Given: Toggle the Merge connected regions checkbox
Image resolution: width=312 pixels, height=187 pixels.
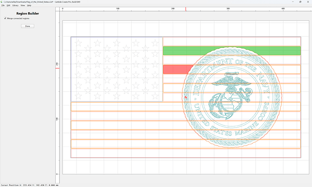Looking at the screenshot, I should pos(5,18).
